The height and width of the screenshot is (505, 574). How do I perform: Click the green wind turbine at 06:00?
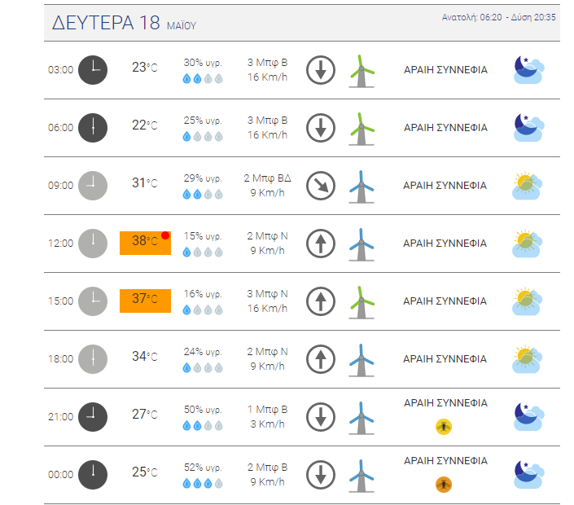tap(361, 129)
